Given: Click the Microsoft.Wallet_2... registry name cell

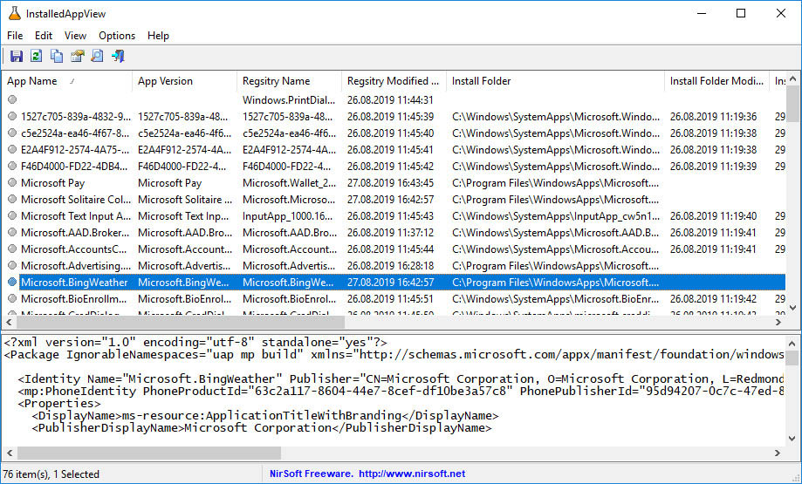Looking at the screenshot, I should pyautogui.click(x=290, y=182).
